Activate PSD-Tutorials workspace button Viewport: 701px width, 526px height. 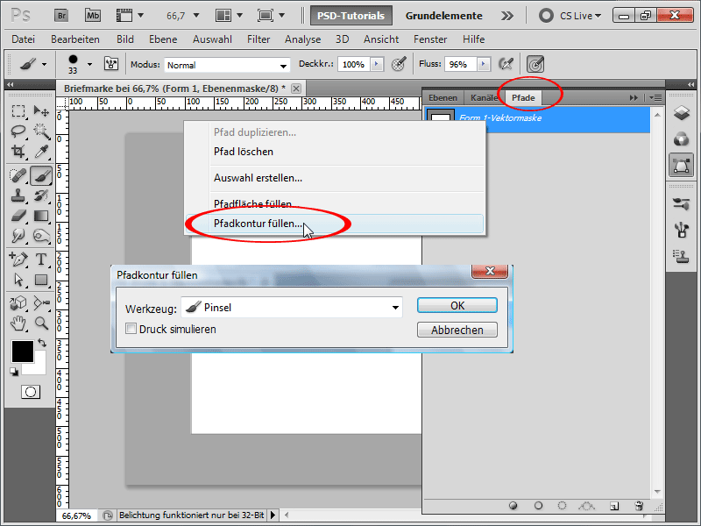351,16
